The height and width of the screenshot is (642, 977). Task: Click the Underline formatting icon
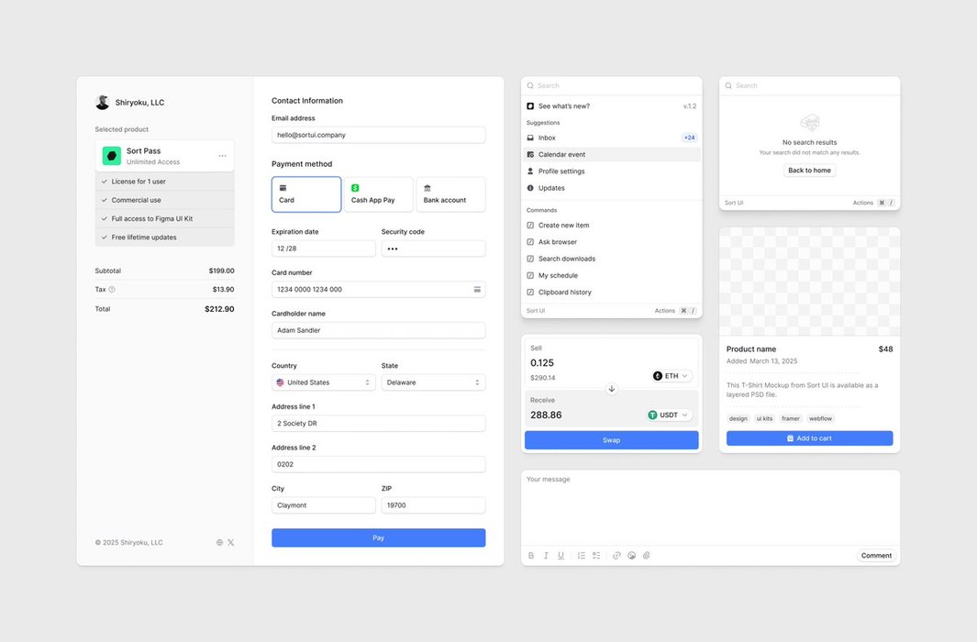(561, 556)
